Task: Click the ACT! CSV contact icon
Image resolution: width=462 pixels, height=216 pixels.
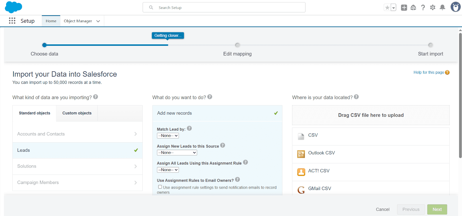Action: point(301,172)
